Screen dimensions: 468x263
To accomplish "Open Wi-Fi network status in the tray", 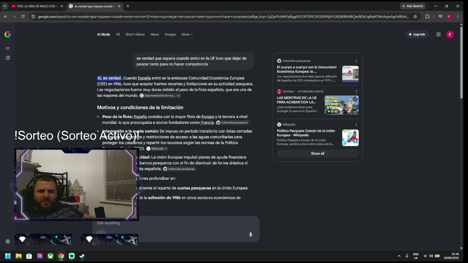I will pyautogui.click(x=425, y=256).
